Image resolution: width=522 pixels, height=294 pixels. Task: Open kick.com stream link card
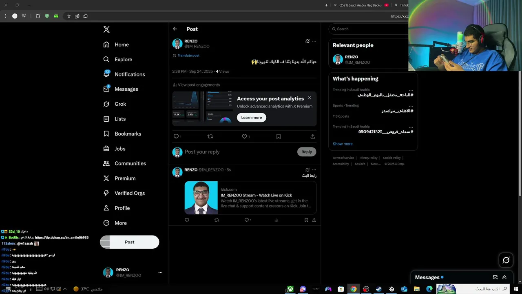[250, 198]
